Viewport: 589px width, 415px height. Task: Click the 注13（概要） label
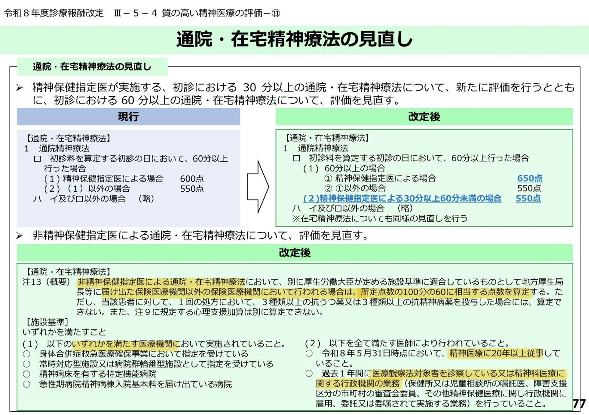pyautogui.click(x=47, y=282)
